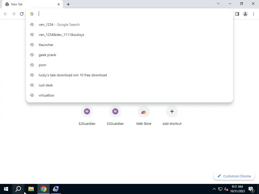Screen dimensions: 259x194
Task: Click the Add shortcut button
Action: 172,115
